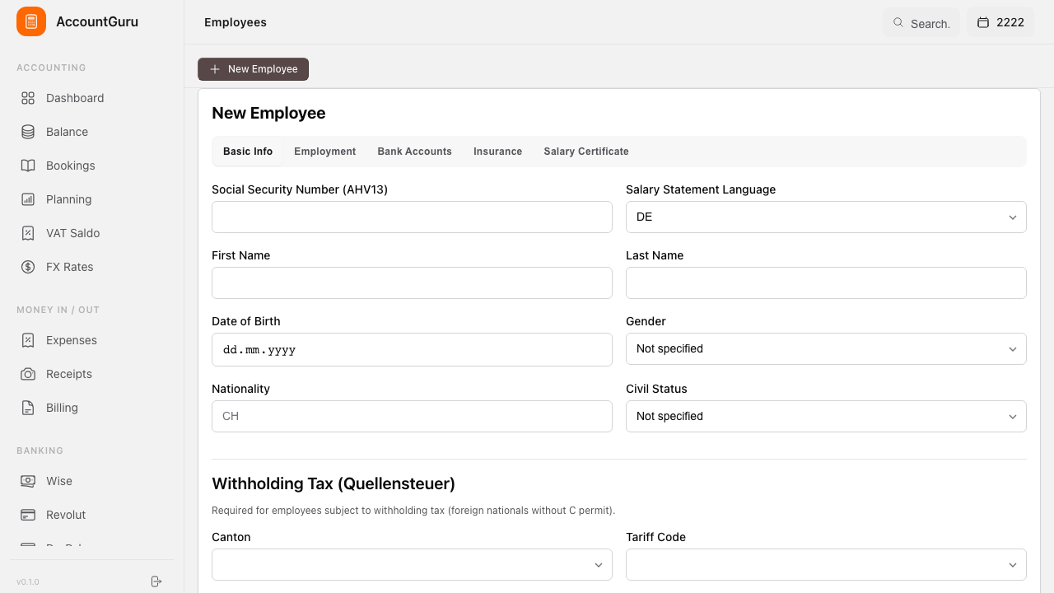The image size is (1054, 593).
Task: Open Bookings via its book icon
Action: point(28,166)
